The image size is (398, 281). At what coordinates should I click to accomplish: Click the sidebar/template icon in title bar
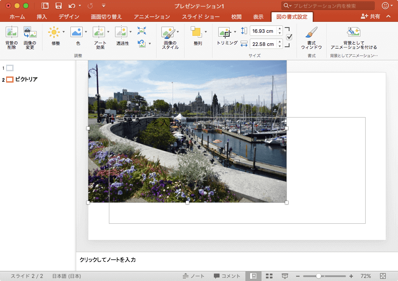point(45,6)
